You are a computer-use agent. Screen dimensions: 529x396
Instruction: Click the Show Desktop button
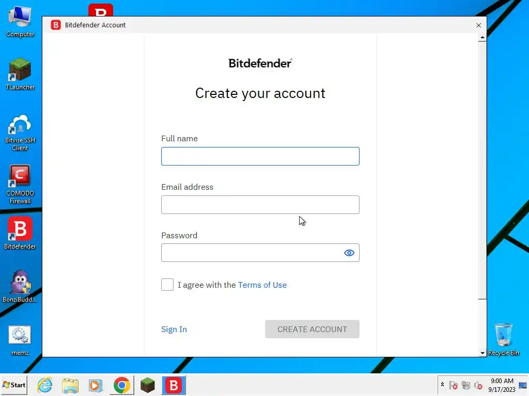point(523,385)
